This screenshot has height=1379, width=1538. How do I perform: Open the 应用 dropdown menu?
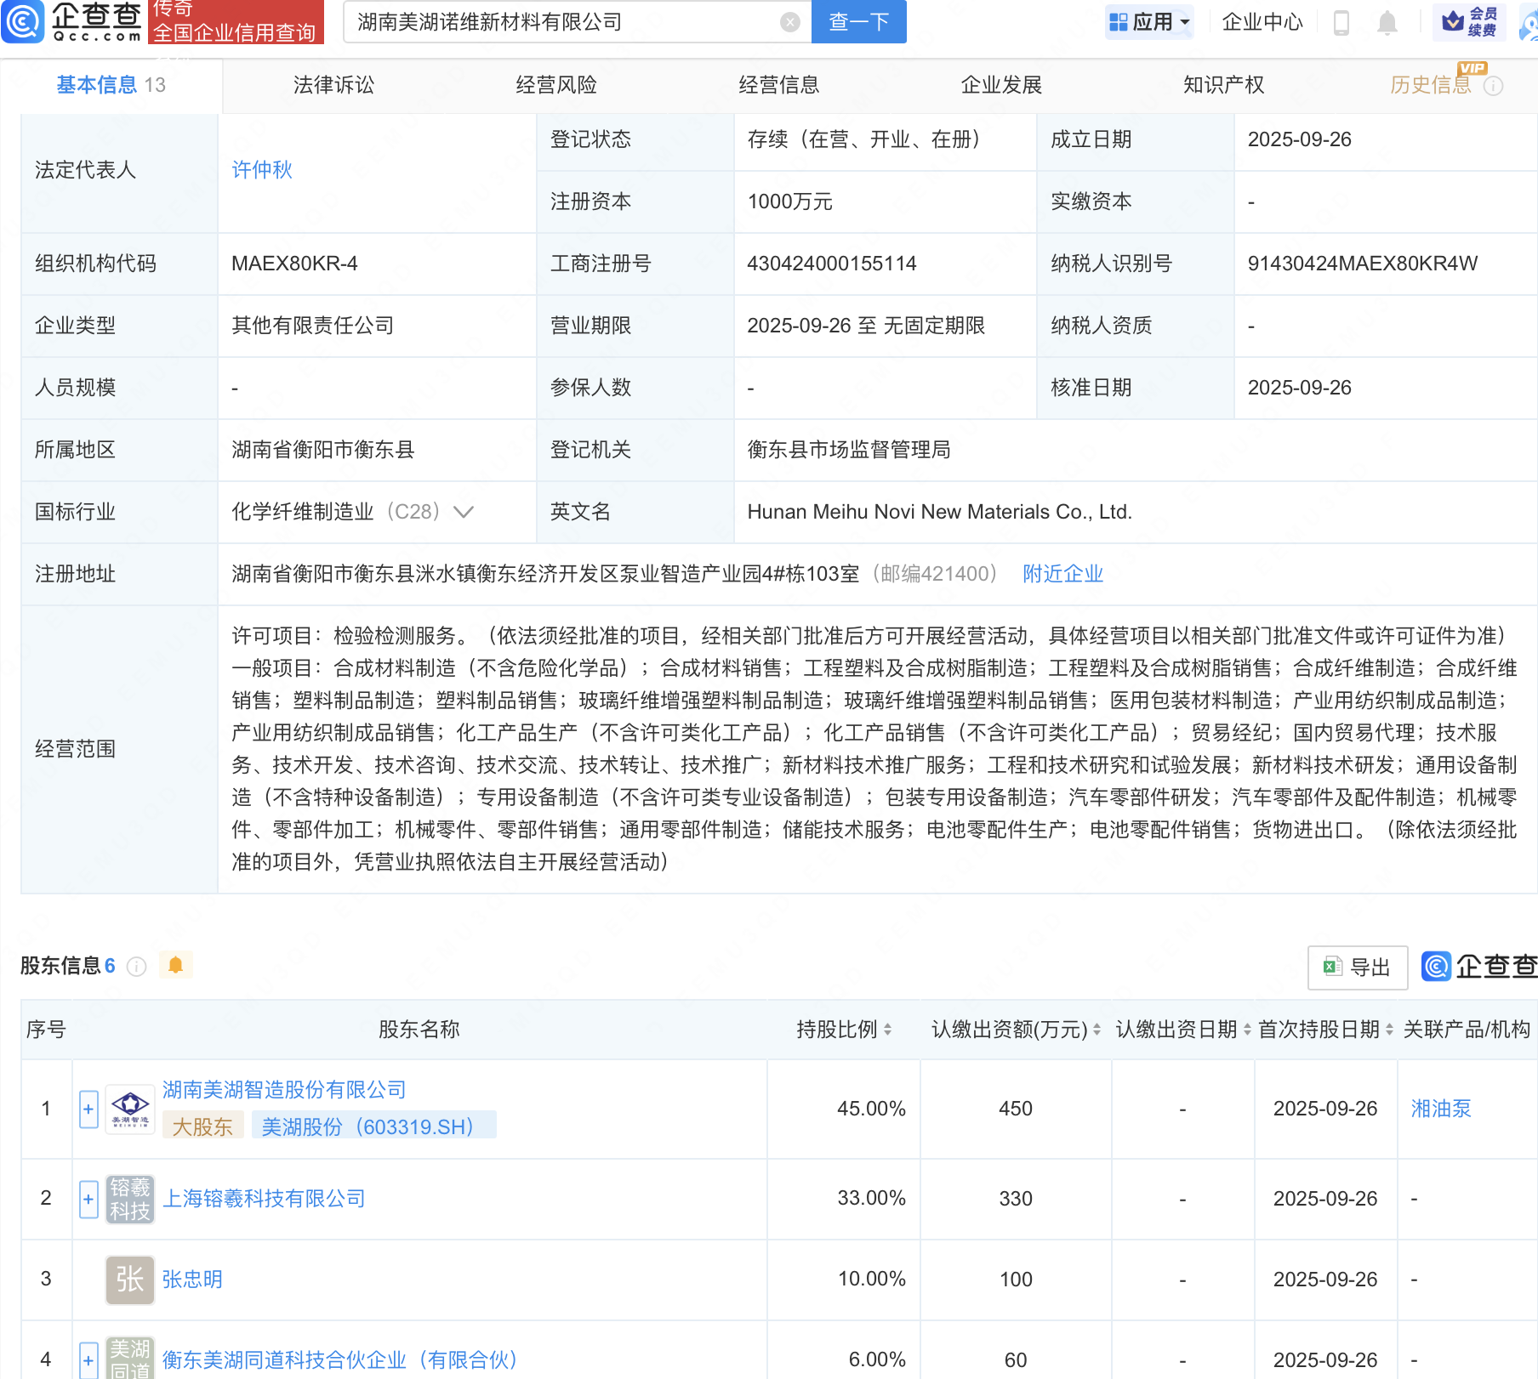click(1149, 22)
